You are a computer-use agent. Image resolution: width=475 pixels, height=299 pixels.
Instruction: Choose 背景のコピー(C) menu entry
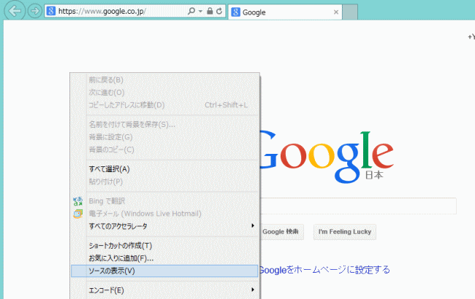tap(164, 149)
